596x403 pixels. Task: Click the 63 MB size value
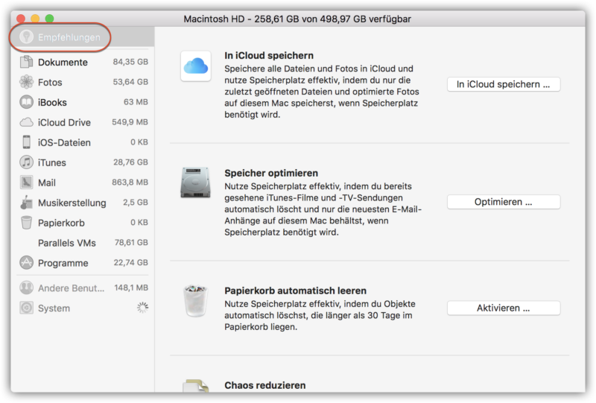pos(136,102)
